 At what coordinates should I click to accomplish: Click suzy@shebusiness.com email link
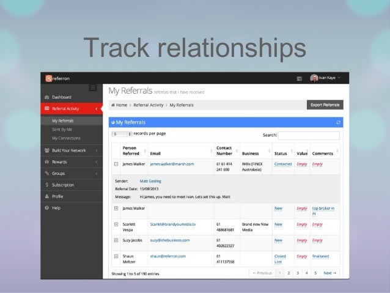[170, 240]
